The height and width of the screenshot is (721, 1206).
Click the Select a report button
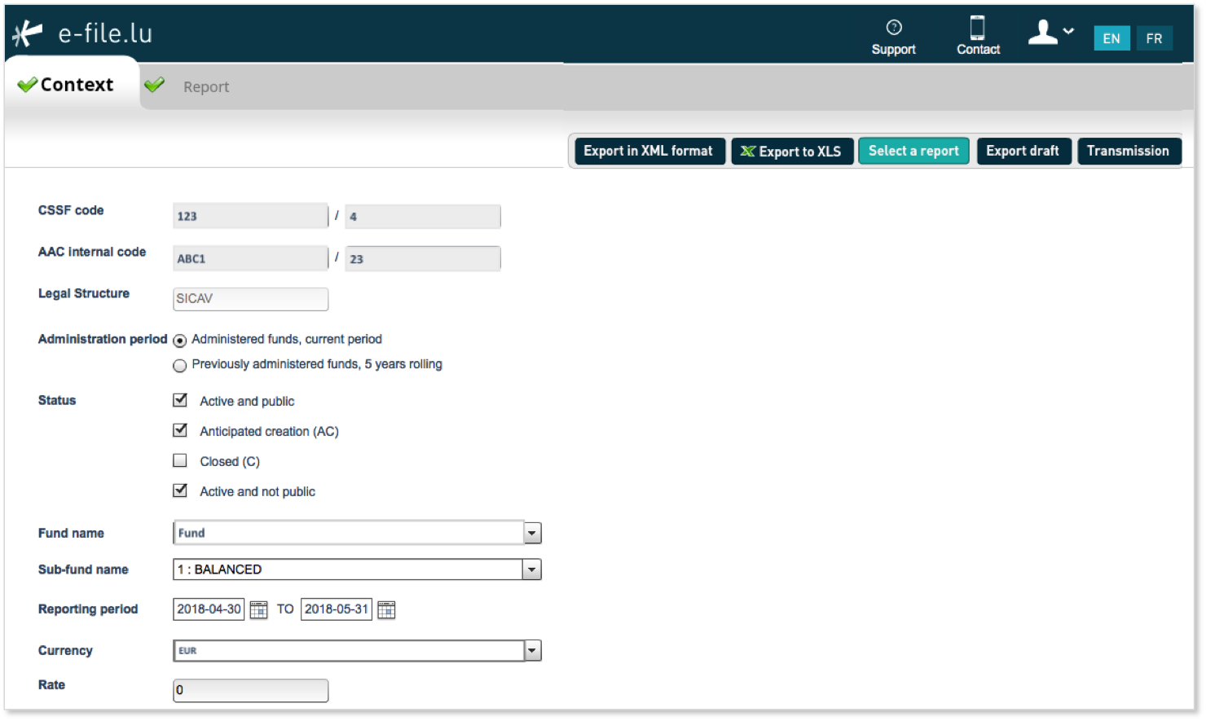(913, 151)
